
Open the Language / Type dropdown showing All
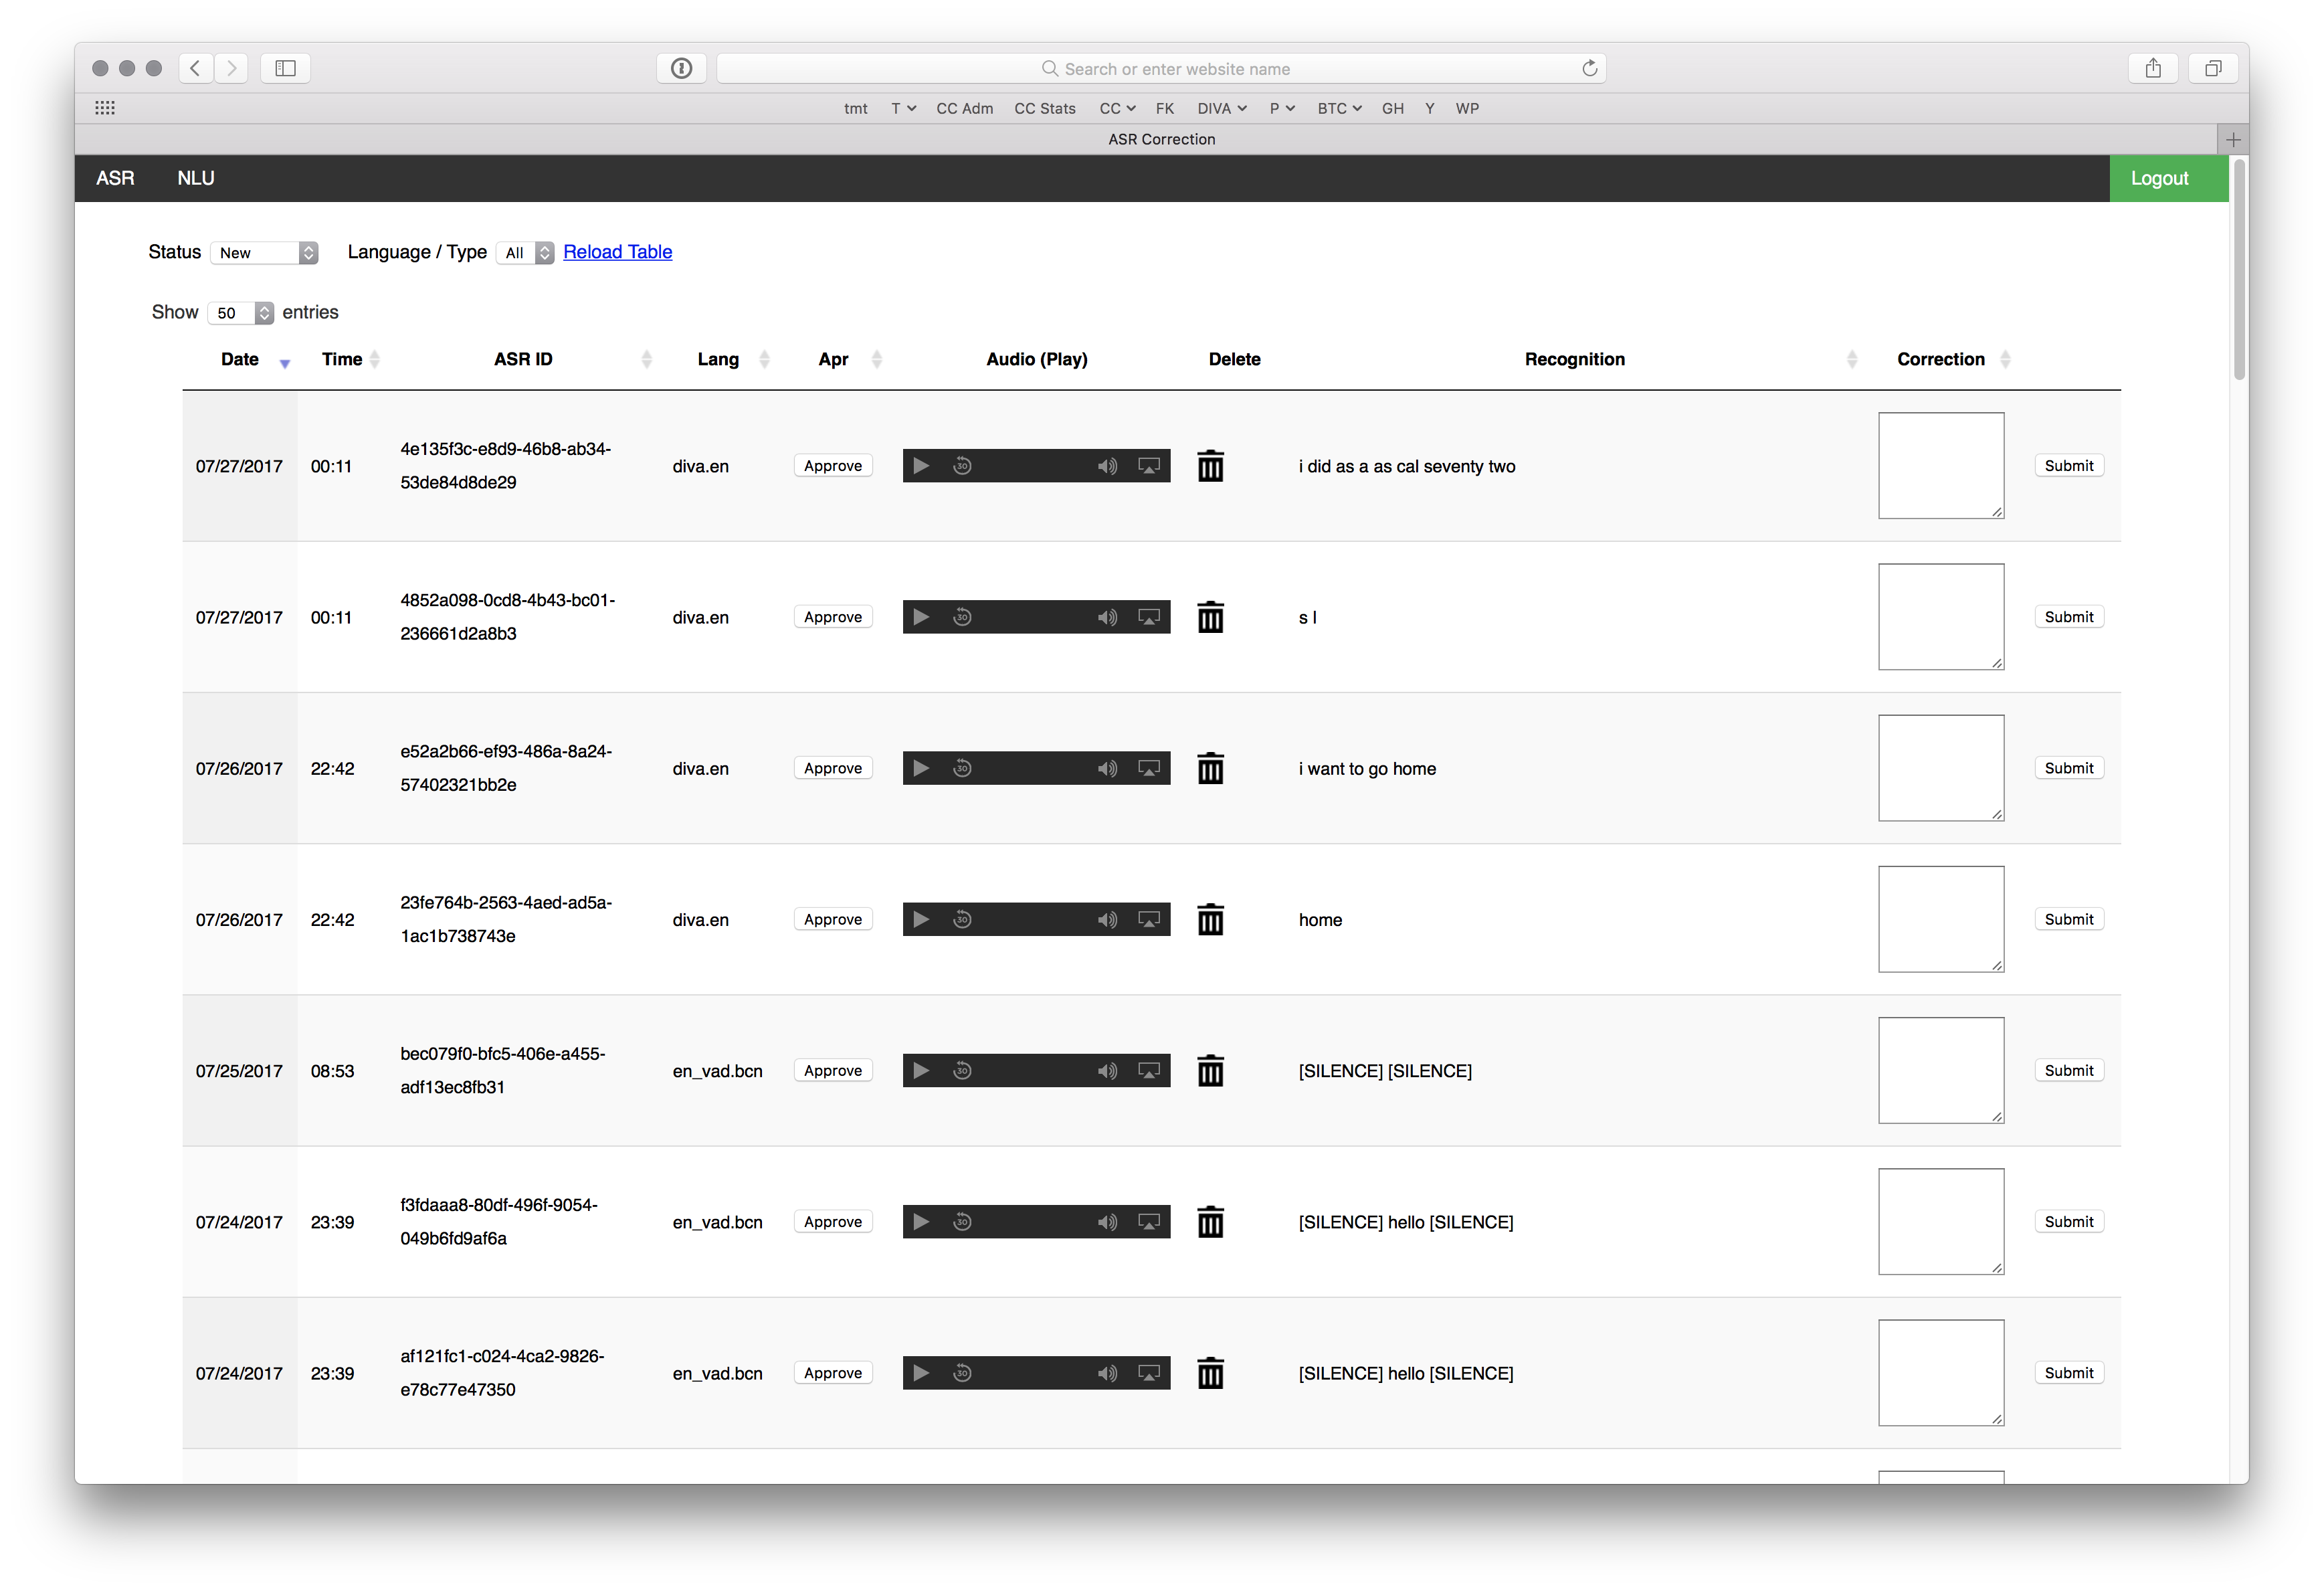tap(525, 253)
